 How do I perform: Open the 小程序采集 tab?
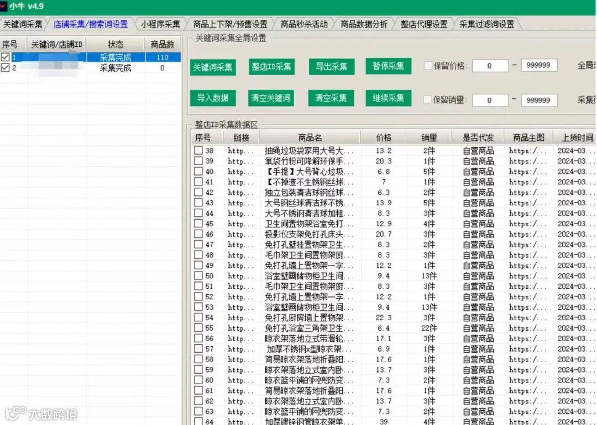coord(160,24)
